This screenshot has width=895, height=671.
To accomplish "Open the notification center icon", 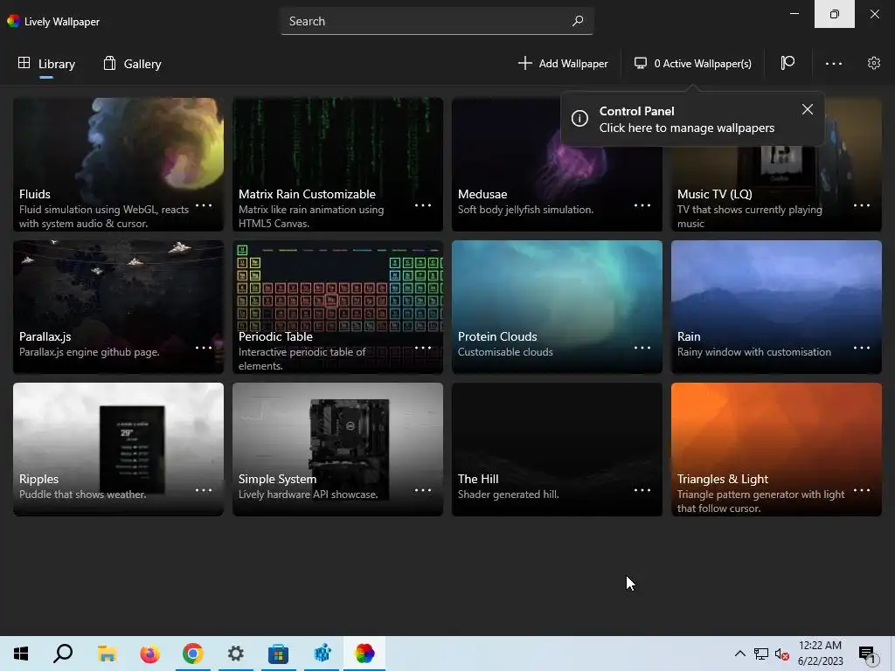I will tap(867, 654).
